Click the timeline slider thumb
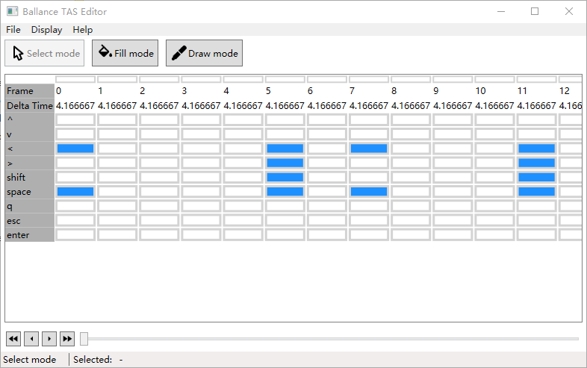Image resolution: width=587 pixels, height=368 pixels. coord(84,339)
